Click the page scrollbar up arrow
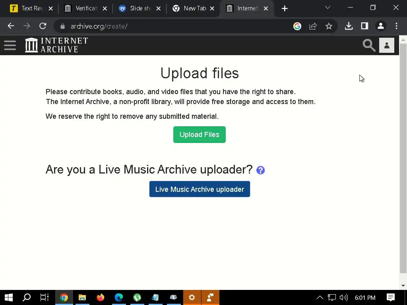This screenshot has width=407, height=305. [x=403, y=40]
